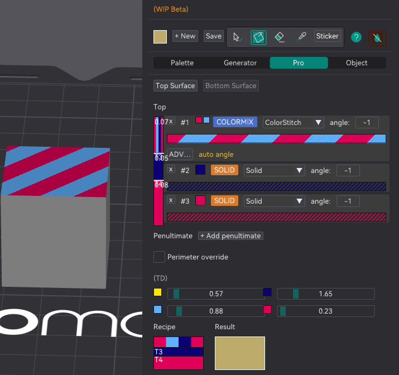The width and height of the screenshot is (399, 375).
Task: Click the Save button
Action: click(214, 36)
